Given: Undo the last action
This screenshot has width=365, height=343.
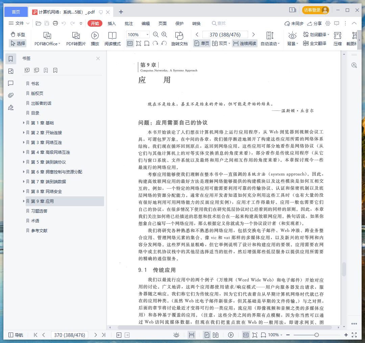Looking at the screenshot, I should coord(64,23).
